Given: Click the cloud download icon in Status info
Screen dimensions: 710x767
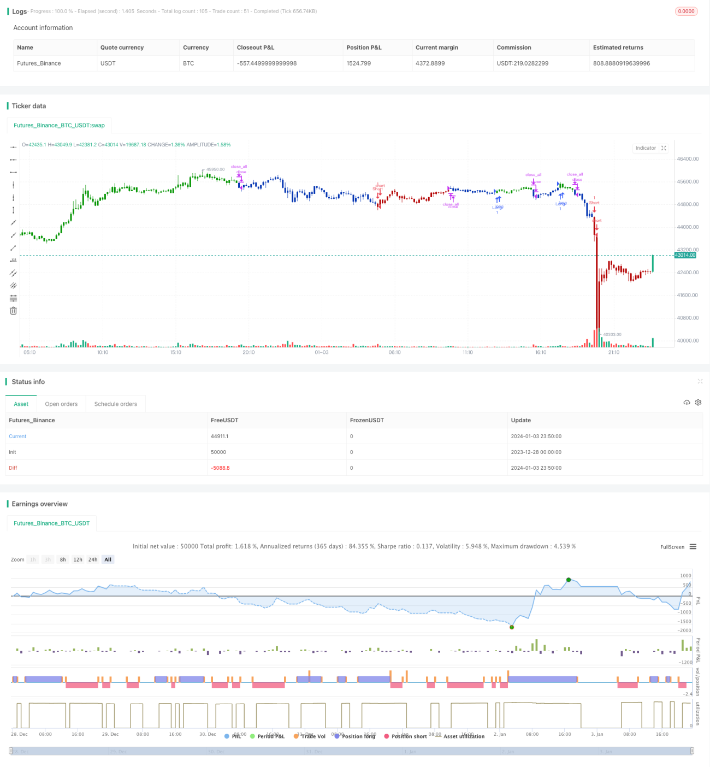Looking at the screenshot, I should [687, 403].
